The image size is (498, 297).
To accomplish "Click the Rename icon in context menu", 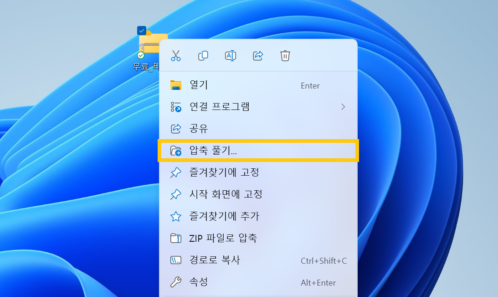I will coord(230,56).
